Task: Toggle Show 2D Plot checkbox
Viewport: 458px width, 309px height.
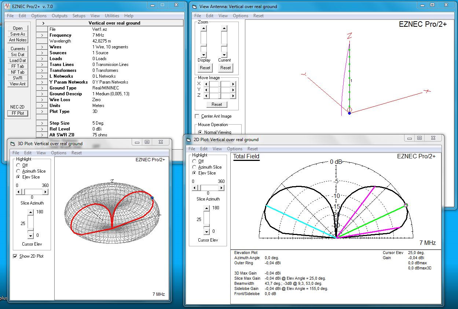Action: pyautogui.click(x=15, y=256)
